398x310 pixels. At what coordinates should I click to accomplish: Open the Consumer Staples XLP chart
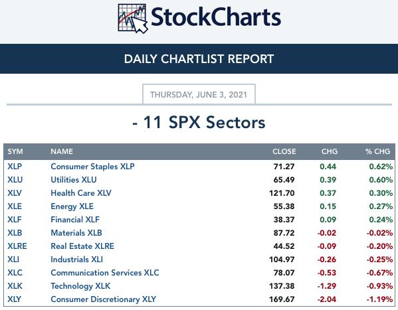[x=92, y=167]
